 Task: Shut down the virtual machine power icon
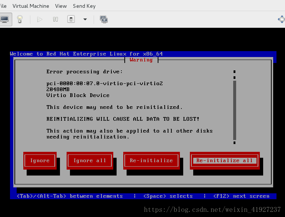(71, 19)
